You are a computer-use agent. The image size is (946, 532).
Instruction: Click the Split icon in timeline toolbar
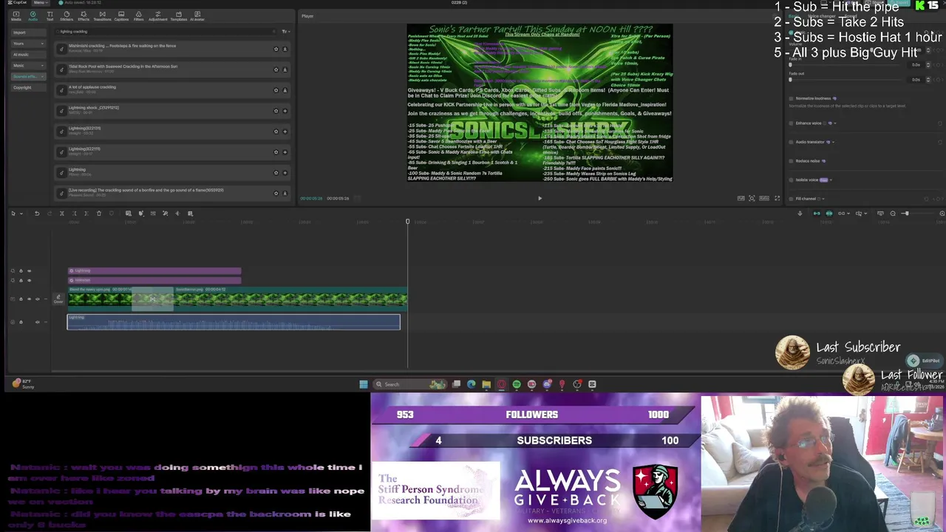click(62, 214)
